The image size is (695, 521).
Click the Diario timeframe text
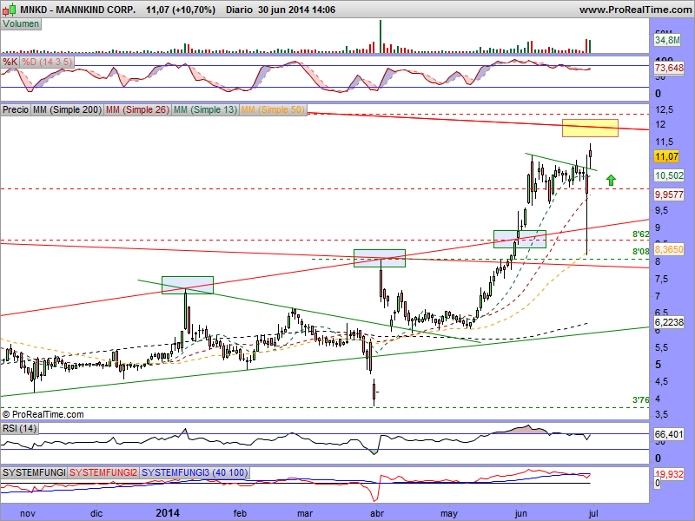point(239,10)
